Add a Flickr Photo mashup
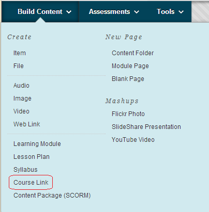209x212 pixels. coord(128,114)
